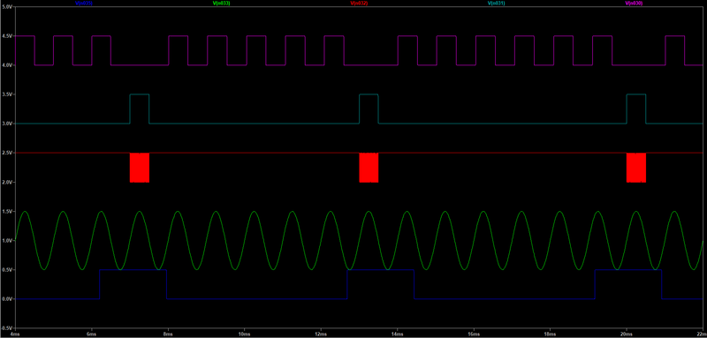Click the 8ms time axis label
The width and height of the screenshot is (707, 338).
coord(168,334)
